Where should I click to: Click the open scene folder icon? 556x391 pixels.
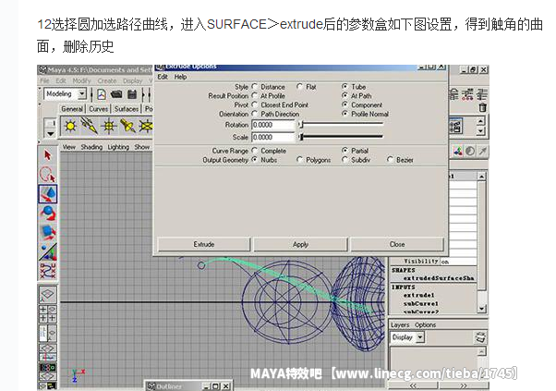tap(116, 94)
